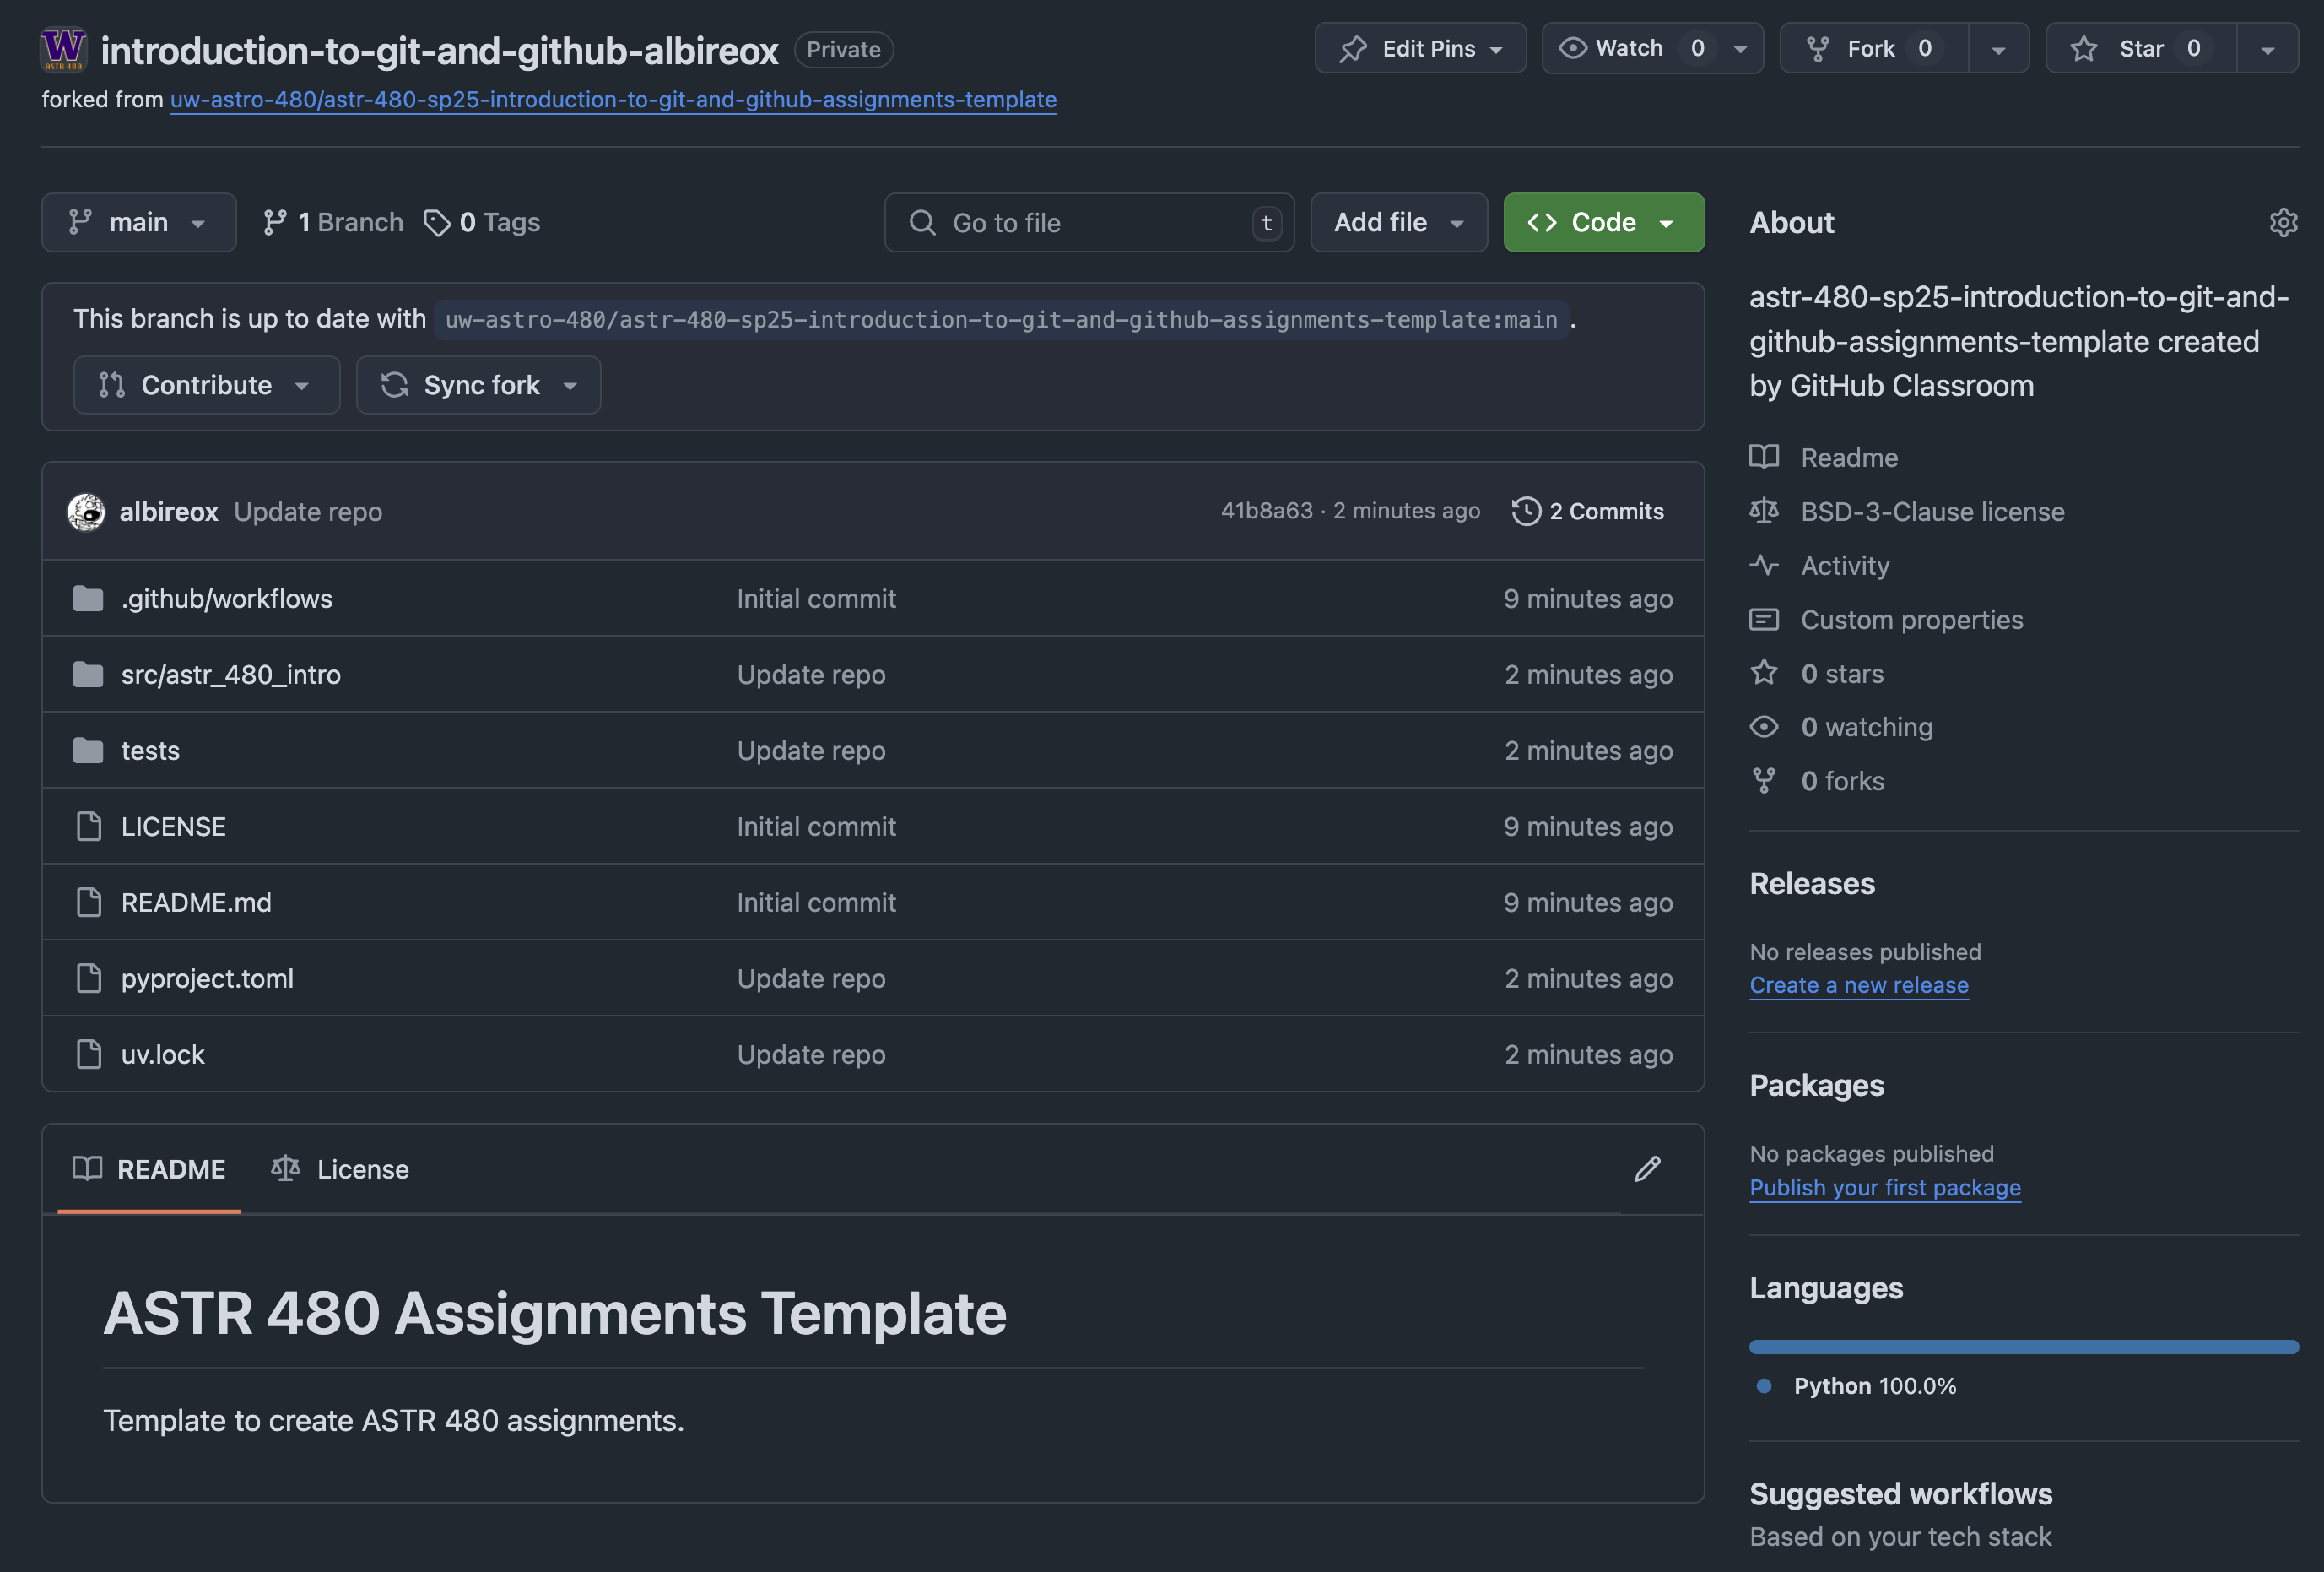Open the Add file dropdown

(x=1398, y=222)
